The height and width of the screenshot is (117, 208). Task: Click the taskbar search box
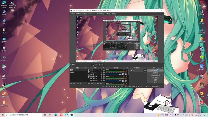[24, 115]
